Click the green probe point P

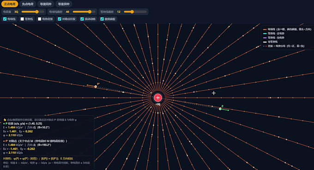pyautogui.click(x=220, y=109)
